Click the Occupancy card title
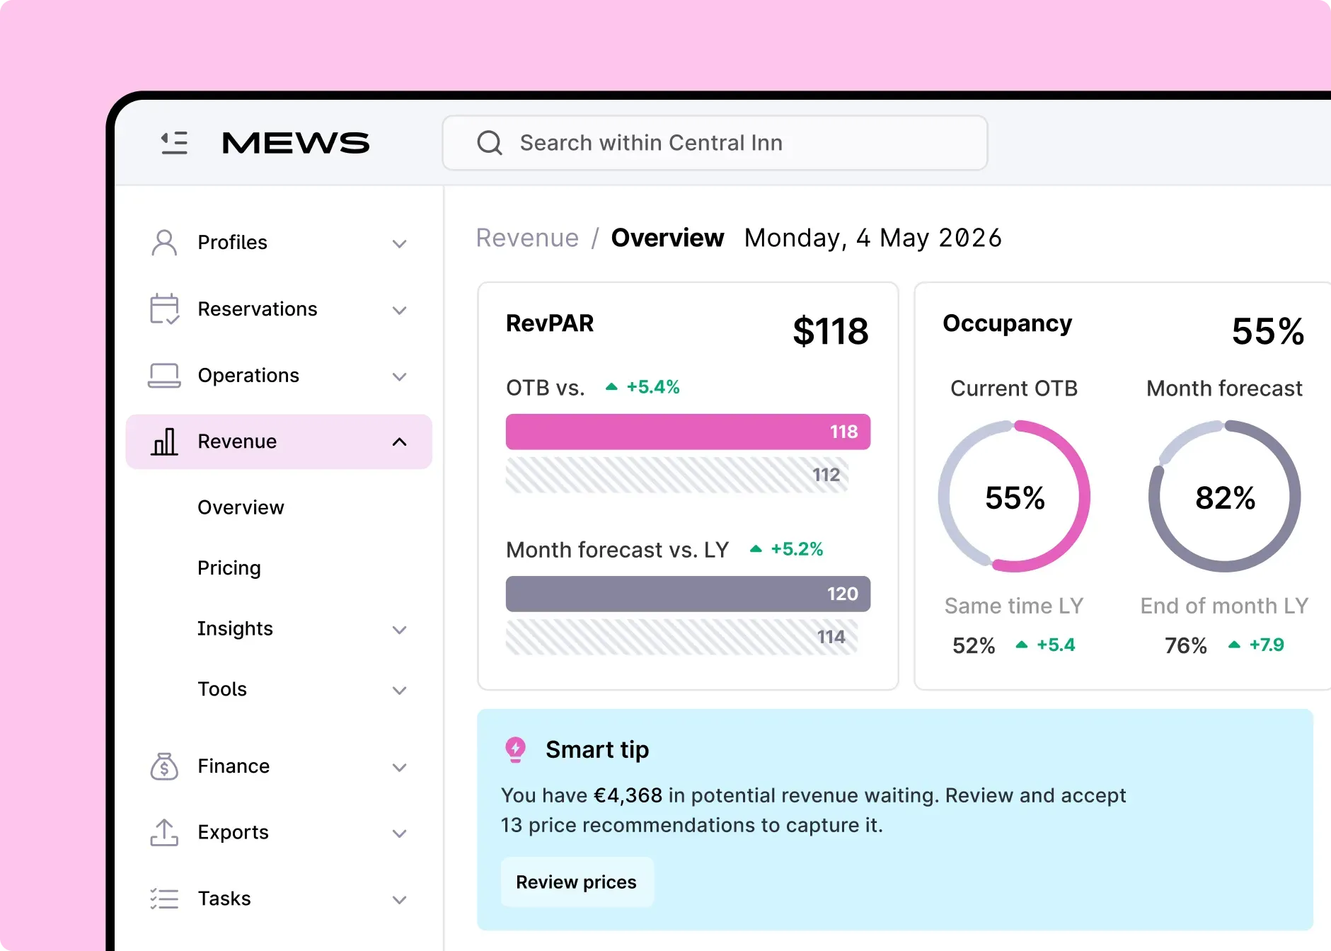The width and height of the screenshot is (1331, 951). (1008, 324)
